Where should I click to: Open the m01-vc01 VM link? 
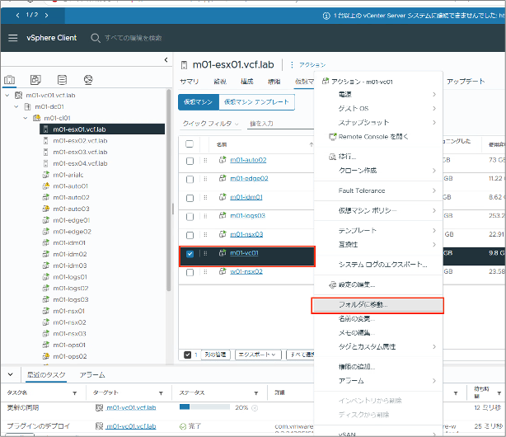(x=244, y=253)
